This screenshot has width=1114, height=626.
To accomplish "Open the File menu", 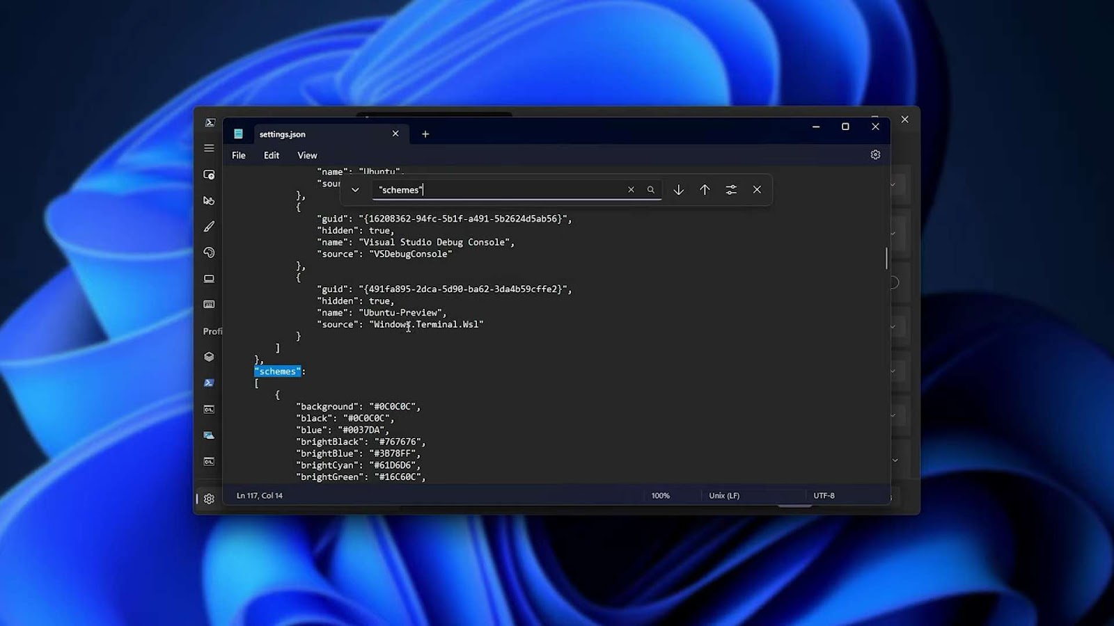I will coord(238,154).
